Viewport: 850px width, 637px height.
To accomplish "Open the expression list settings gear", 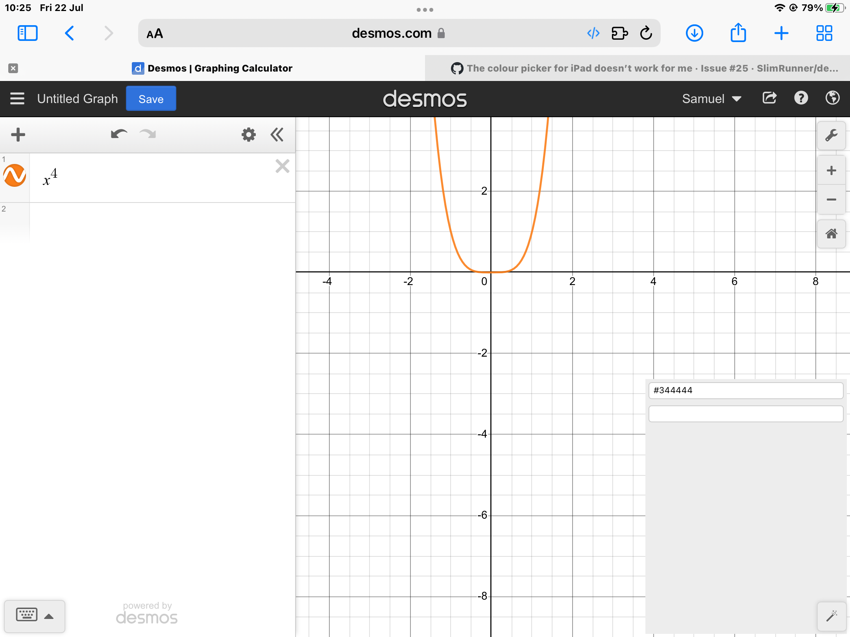I will pyautogui.click(x=248, y=134).
